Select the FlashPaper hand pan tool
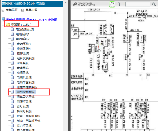This screenshot has width=158, height=131. [x=112, y=4]
